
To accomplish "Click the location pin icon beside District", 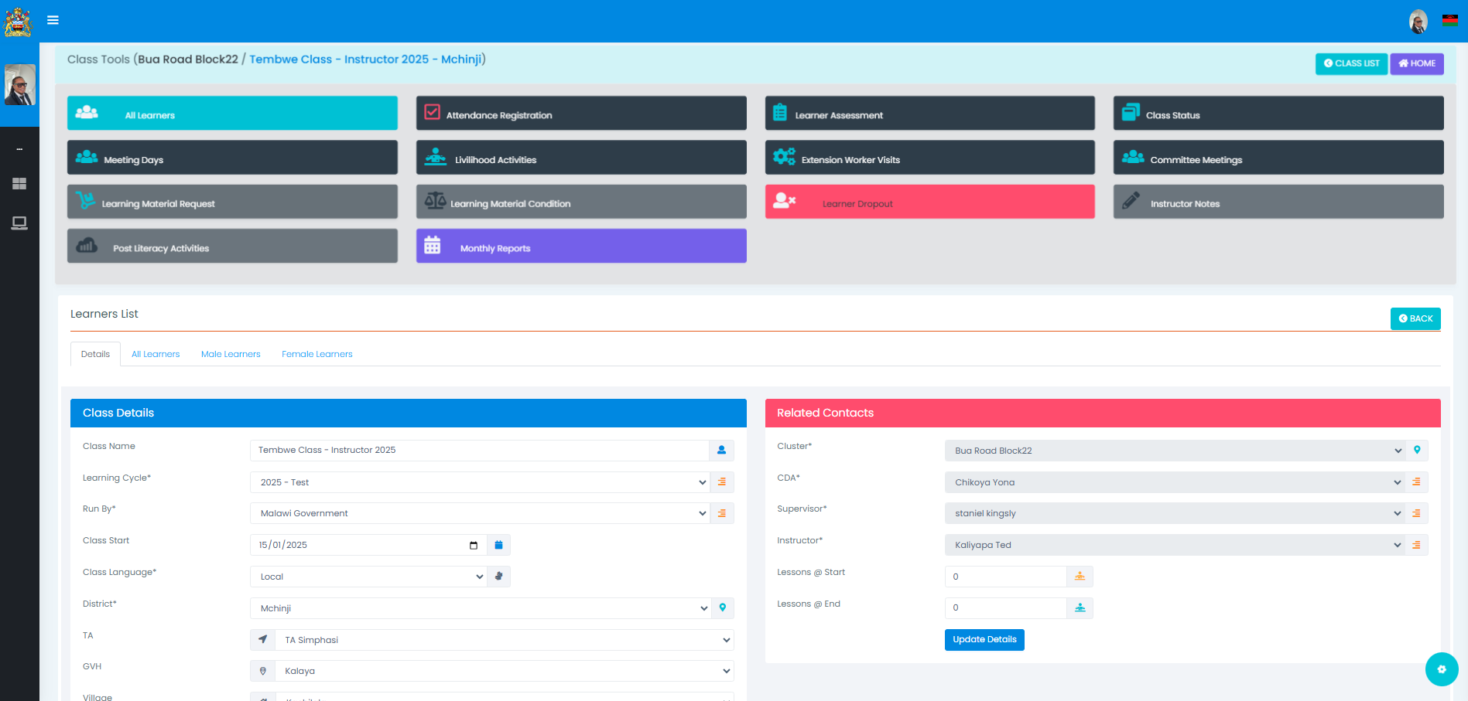I will point(722,608).
